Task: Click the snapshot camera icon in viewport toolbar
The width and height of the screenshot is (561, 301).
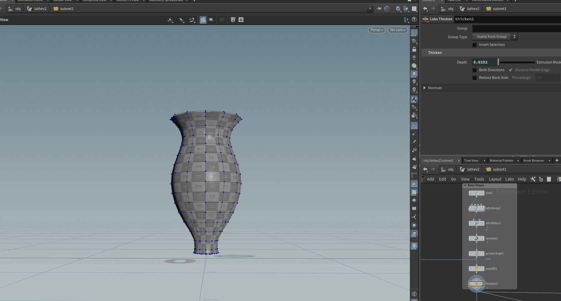Action: (x=233, y=20)
